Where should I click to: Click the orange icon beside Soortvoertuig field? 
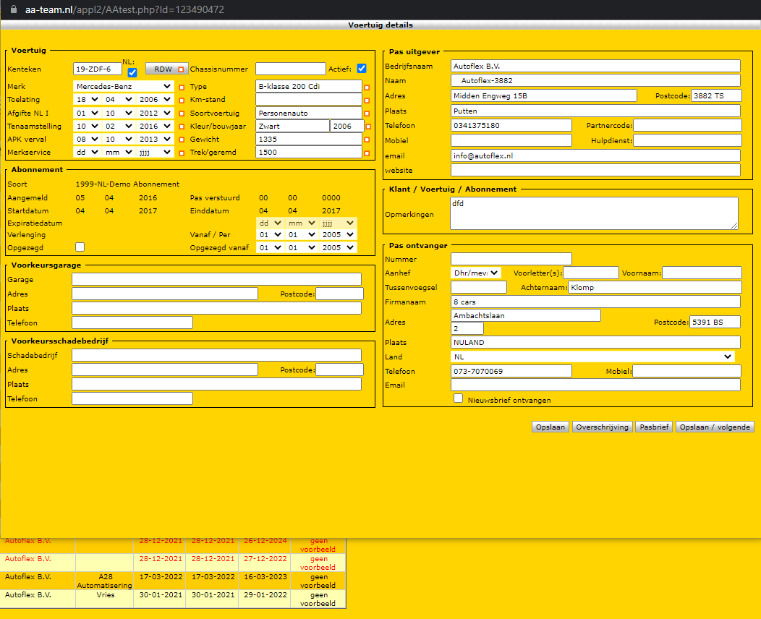367,114
